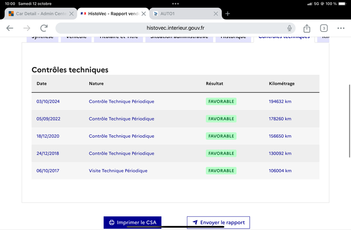This screenshot has width=351, height=230.
Task: Select the date 24/12/2018
Action: 48,153
